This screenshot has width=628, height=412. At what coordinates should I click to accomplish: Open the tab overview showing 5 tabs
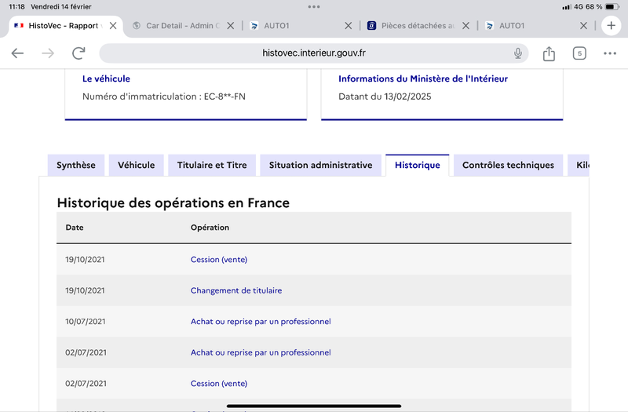[579, 53]
